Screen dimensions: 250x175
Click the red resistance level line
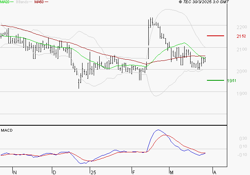click(215, 36)
